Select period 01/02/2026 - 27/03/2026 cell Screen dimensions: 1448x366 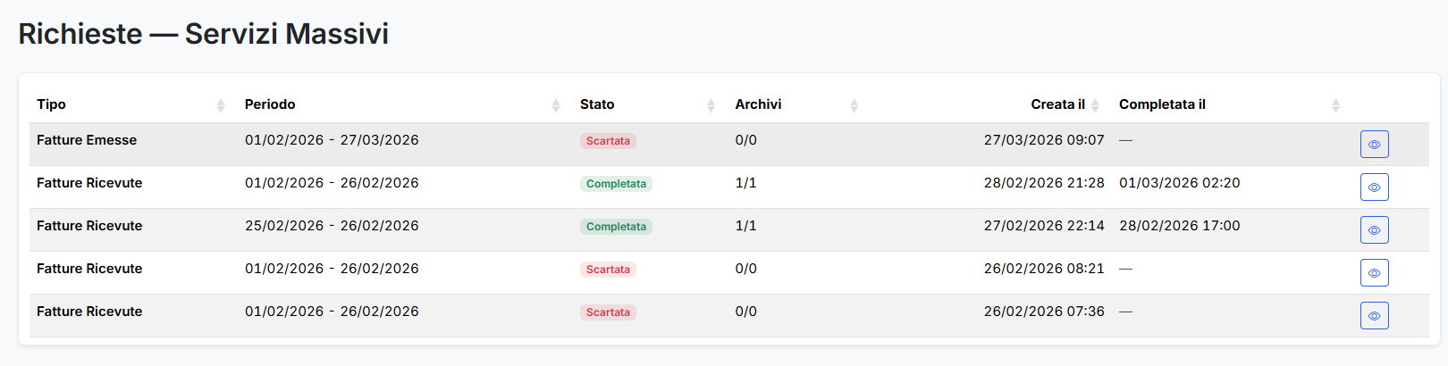coord(332,140)
